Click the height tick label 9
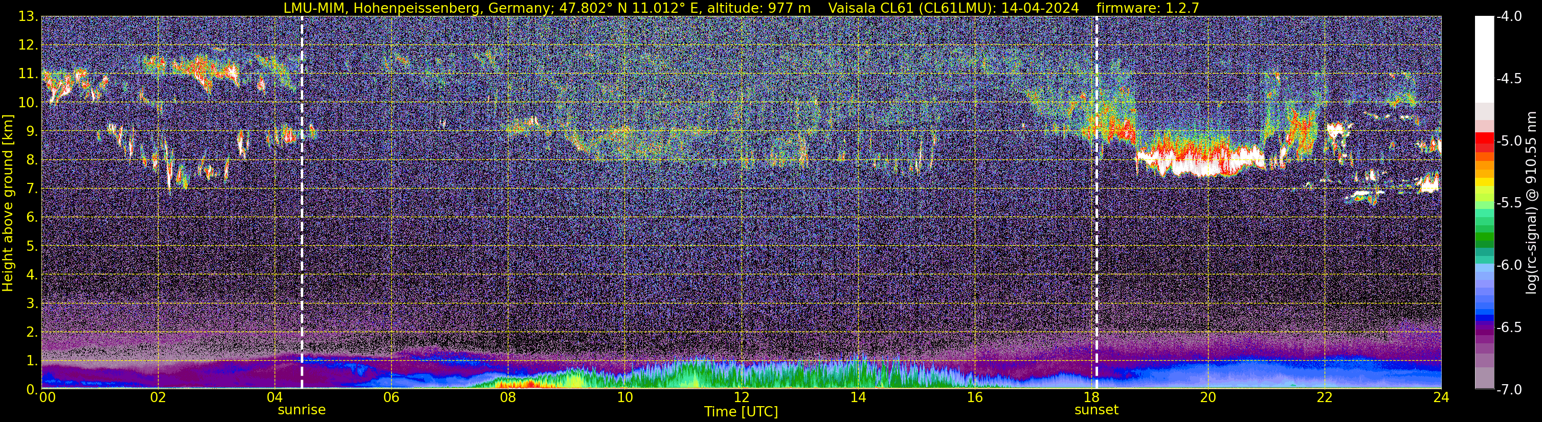Screen dimensions: 1542x422 (x=32, y=131)
